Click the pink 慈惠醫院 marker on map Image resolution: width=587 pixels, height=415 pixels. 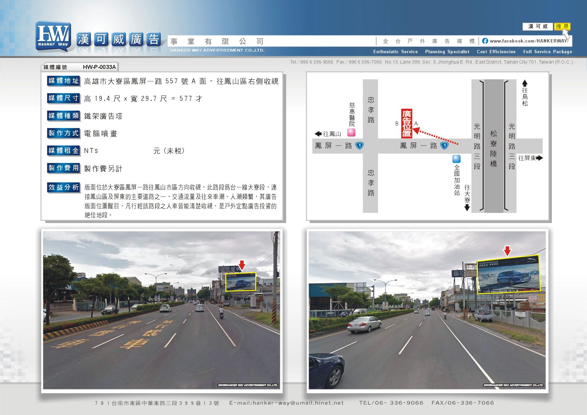pos(351,133)
